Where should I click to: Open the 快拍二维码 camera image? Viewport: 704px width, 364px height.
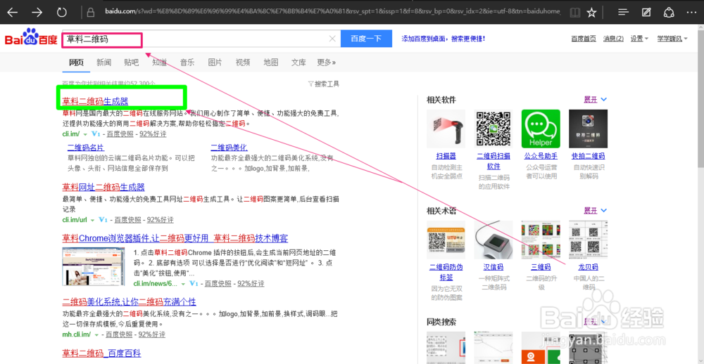(588, 129)
